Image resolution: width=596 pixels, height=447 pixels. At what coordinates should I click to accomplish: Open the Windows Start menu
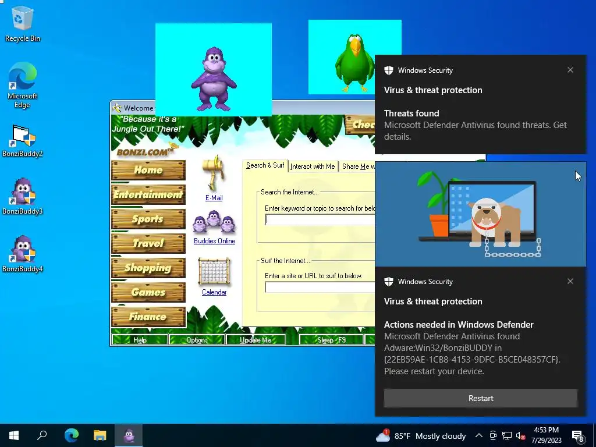pyautogui.click(x=14, y=435)
